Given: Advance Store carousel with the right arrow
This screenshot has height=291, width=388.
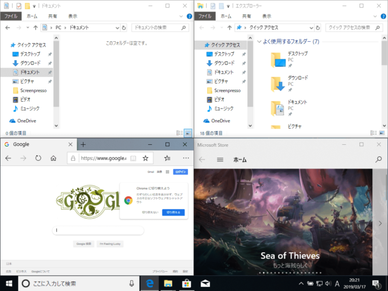Looking at the screenshot, I should tap(380, 223).
